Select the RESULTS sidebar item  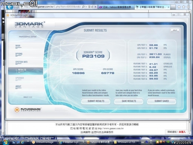coord(26,71)
